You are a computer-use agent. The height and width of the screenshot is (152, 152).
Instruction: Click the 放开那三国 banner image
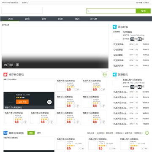(55, 46)
